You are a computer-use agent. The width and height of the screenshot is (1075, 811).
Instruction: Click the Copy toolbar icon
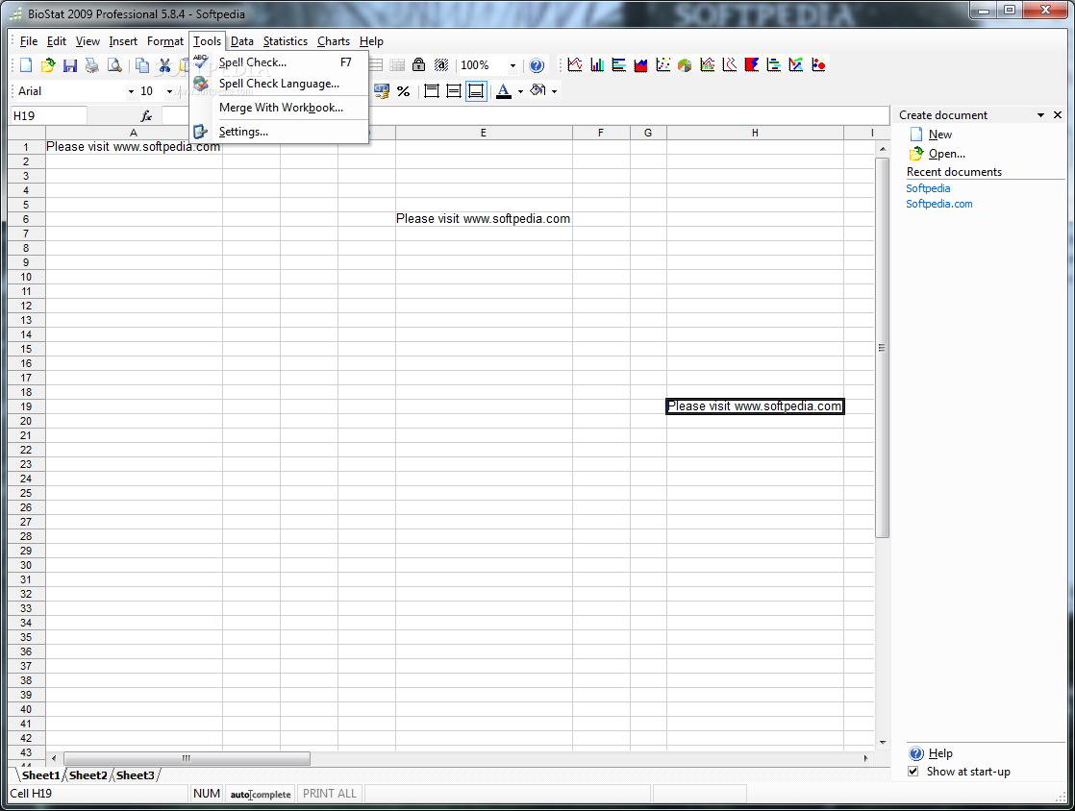click(142, 65)
